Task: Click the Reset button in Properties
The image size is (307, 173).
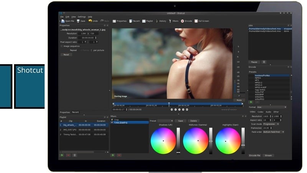Action: 66,55
